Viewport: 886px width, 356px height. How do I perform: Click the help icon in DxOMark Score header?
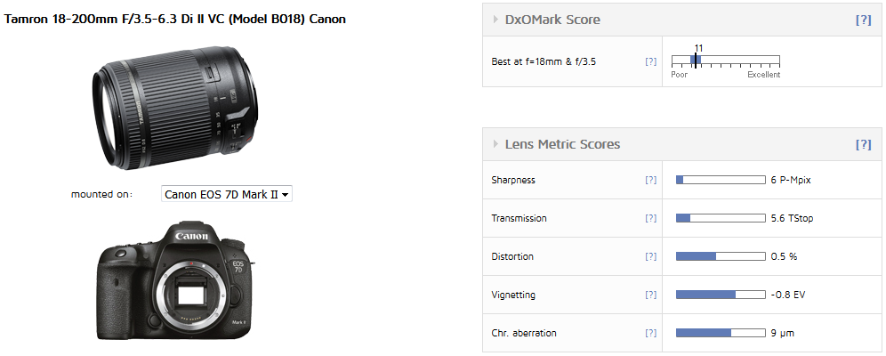point(864,20)
